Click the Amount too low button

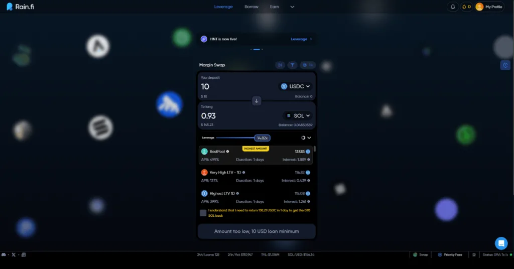pyautogui.click(x=256, y=231)
